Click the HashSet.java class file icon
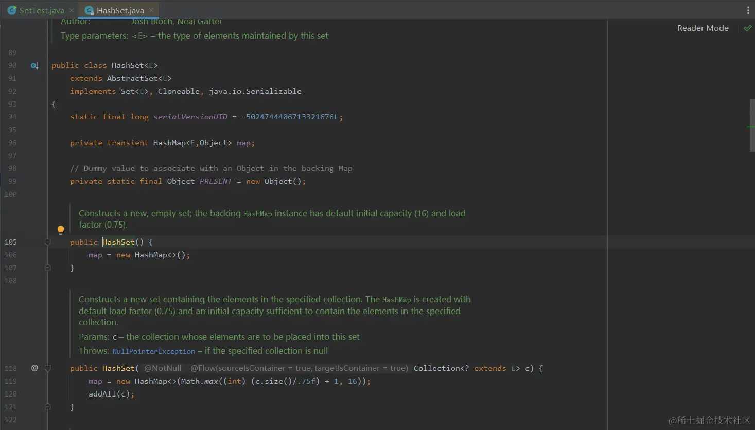This screenshot has width=755, height=430. click(x=89, y=10)
